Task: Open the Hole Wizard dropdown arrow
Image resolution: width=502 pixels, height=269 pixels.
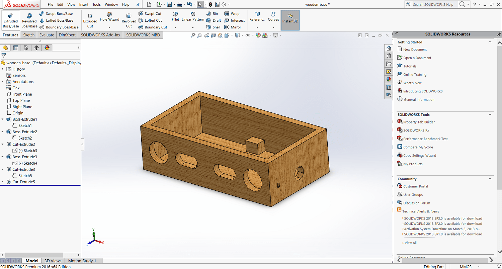Action: click(109, 28)
